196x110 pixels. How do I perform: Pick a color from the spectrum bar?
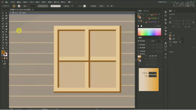(x=149, y=32)
